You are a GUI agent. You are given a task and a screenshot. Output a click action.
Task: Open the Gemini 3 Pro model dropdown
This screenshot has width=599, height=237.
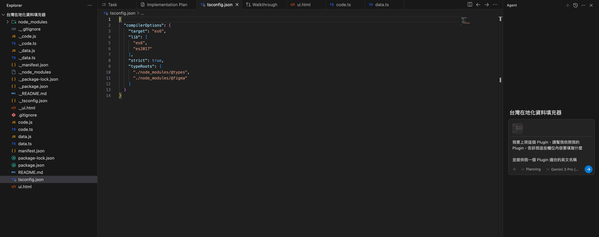point(562,169)
